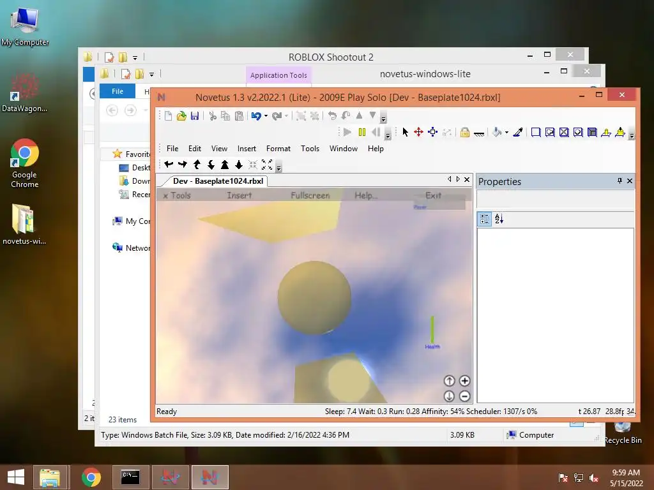Image resolution: width=654 pixels, height=490 pixels.
Task: Click Exit in the in-game top bar
Action: (434, 195)
